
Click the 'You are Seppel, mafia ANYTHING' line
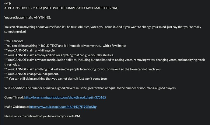pyautogui.click(x=28, y=18)
